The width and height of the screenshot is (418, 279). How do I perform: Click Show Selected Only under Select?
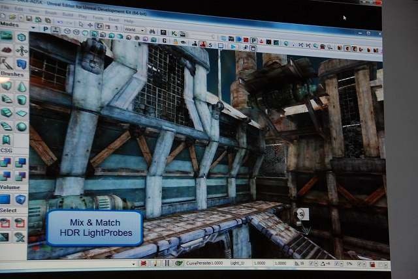tap(5, 223)
